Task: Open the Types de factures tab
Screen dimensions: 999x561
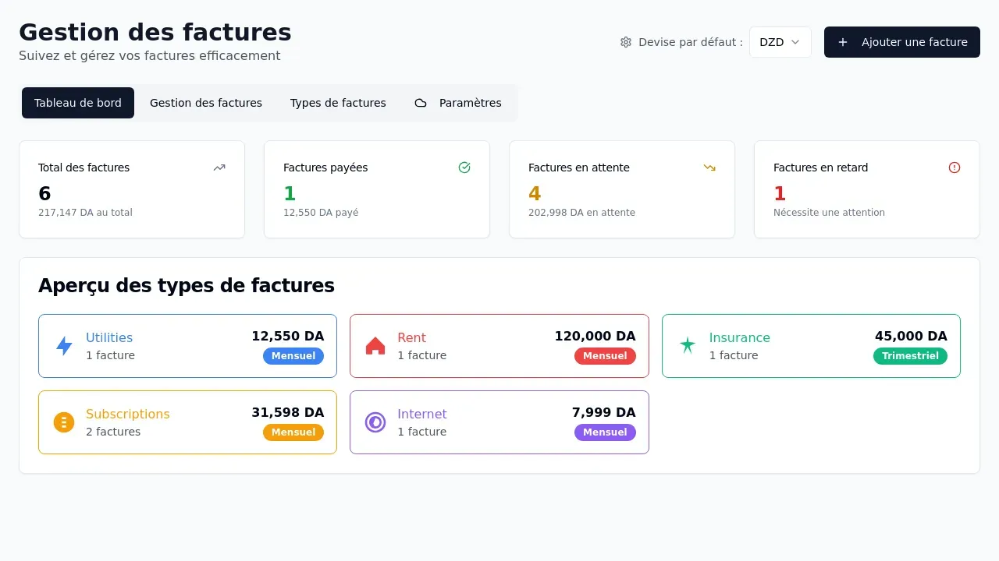Action: tap(338, 102)
